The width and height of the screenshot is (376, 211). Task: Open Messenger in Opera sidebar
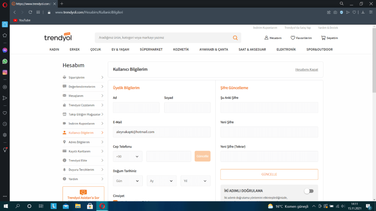point(5,50)
